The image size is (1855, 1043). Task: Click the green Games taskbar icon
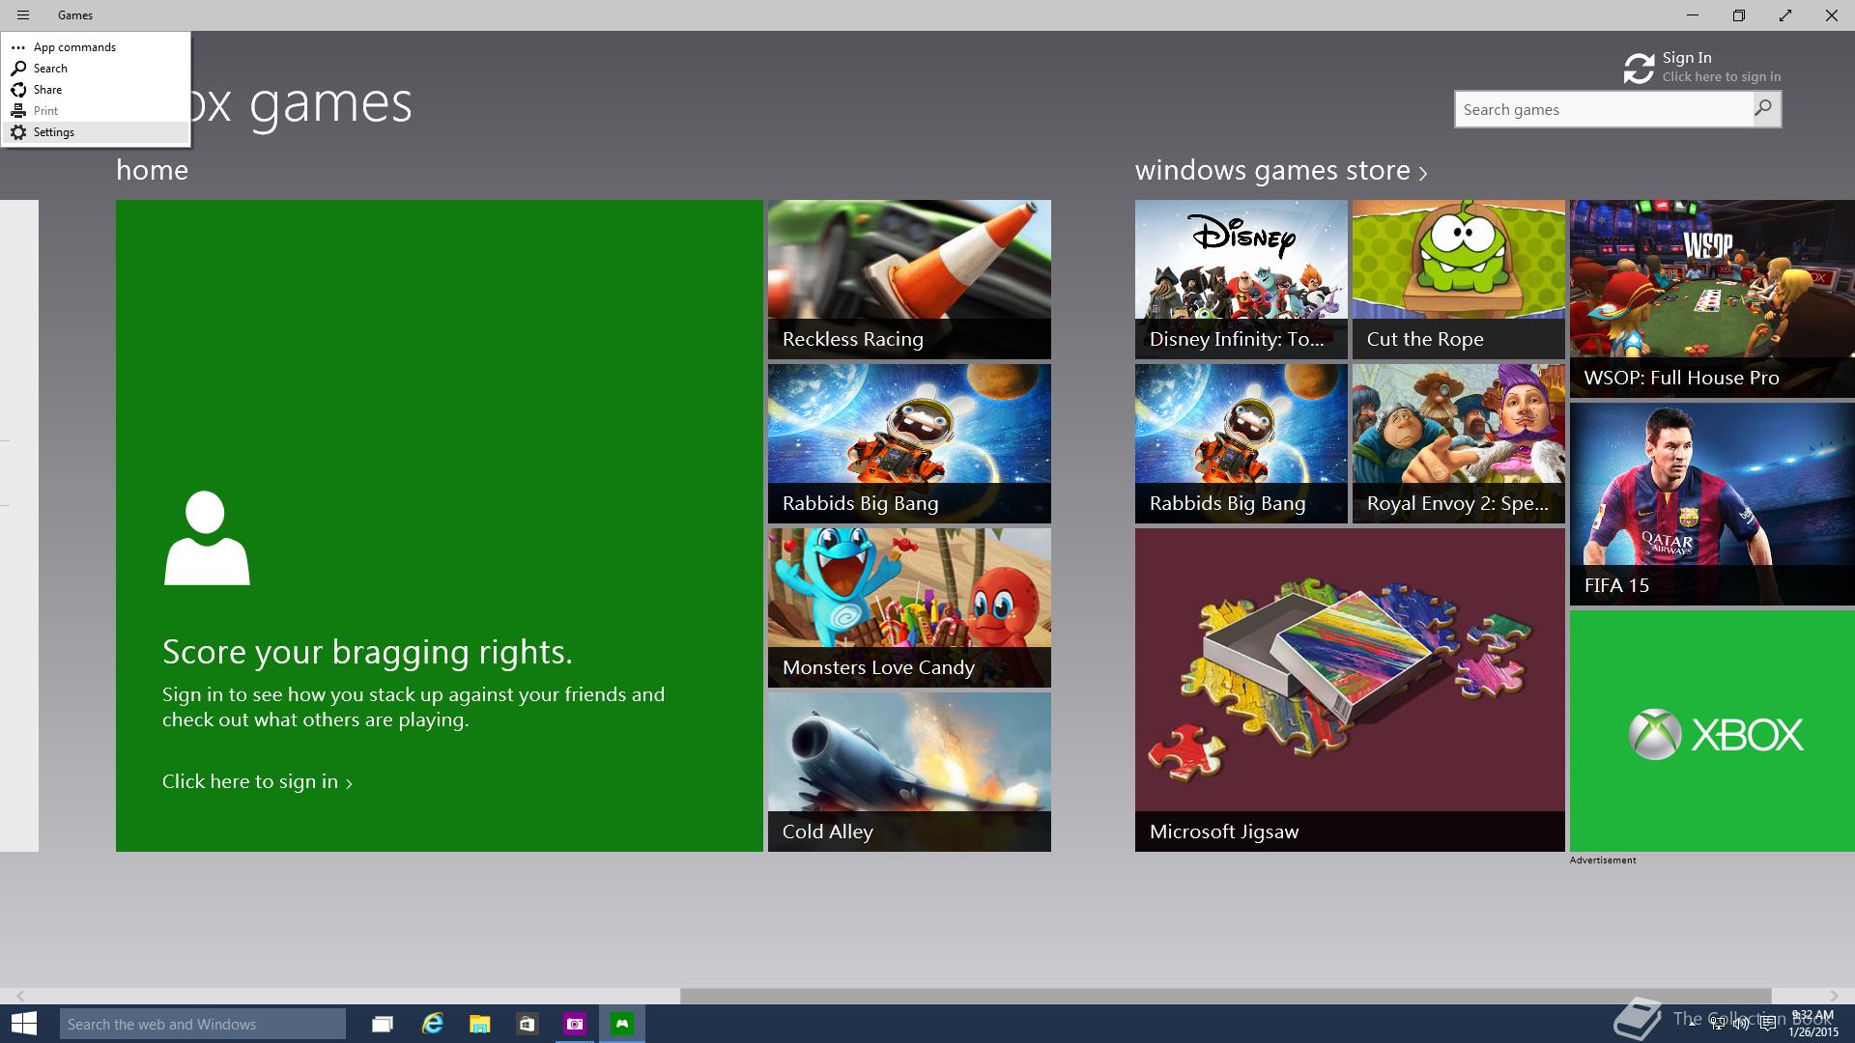pos(622,1024)
